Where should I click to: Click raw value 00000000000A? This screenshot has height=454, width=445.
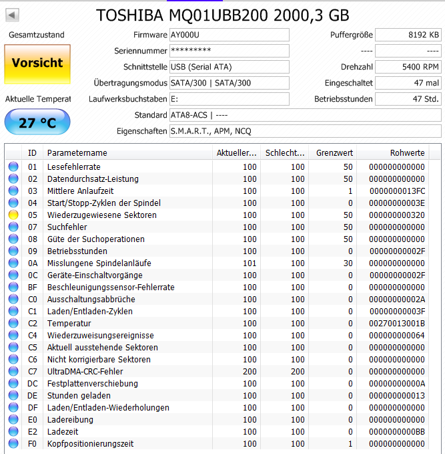[397, 384]
